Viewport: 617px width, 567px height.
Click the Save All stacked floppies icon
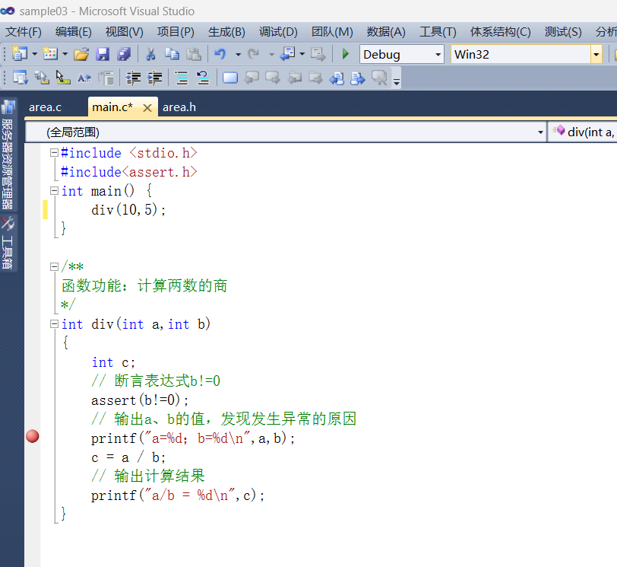tap(124, 54)
